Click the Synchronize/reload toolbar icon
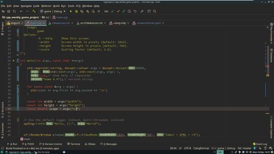 [14, 12]
